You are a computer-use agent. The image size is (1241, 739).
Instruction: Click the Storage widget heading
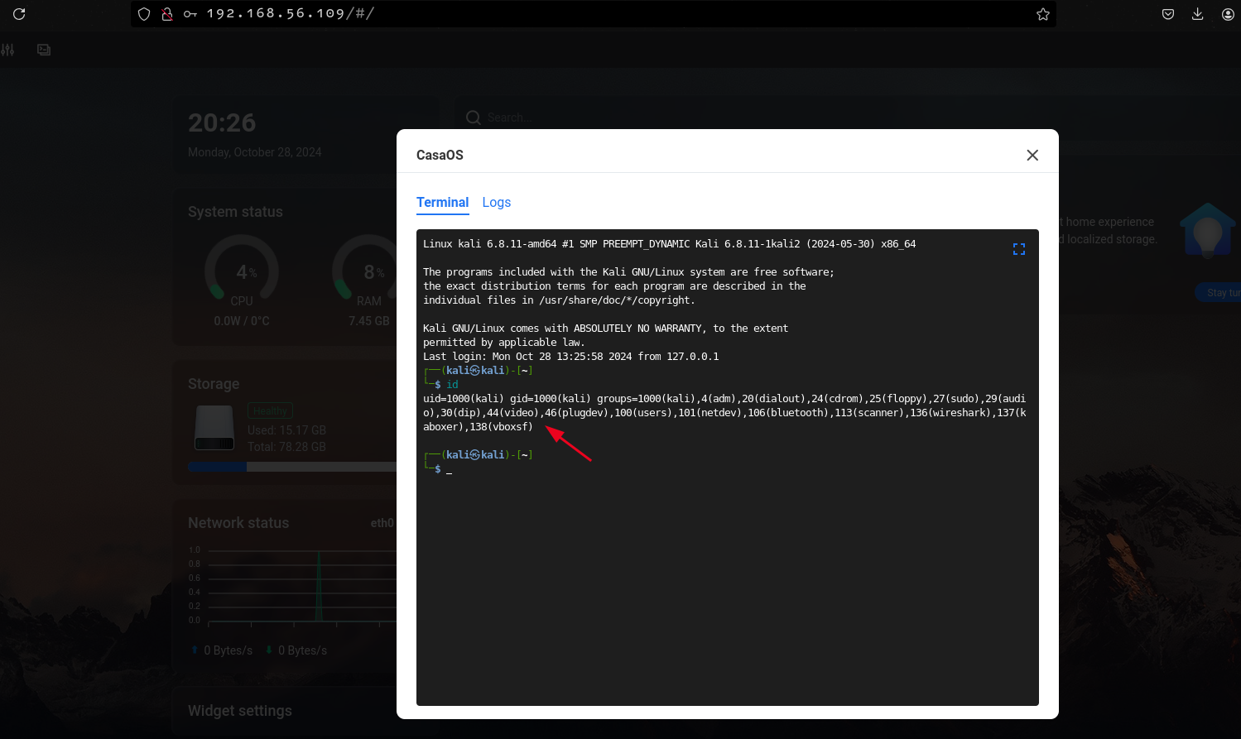click(214, 384)
